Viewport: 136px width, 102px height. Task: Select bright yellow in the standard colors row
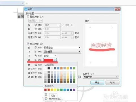point(55,90)
